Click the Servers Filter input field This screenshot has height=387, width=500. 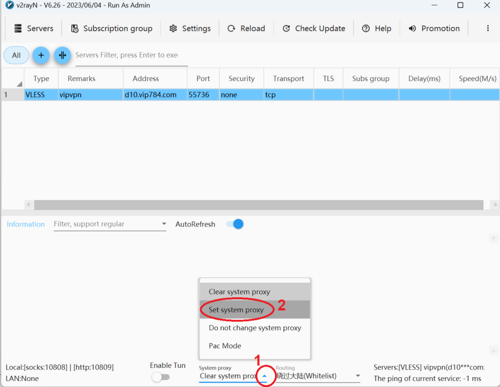131,55
